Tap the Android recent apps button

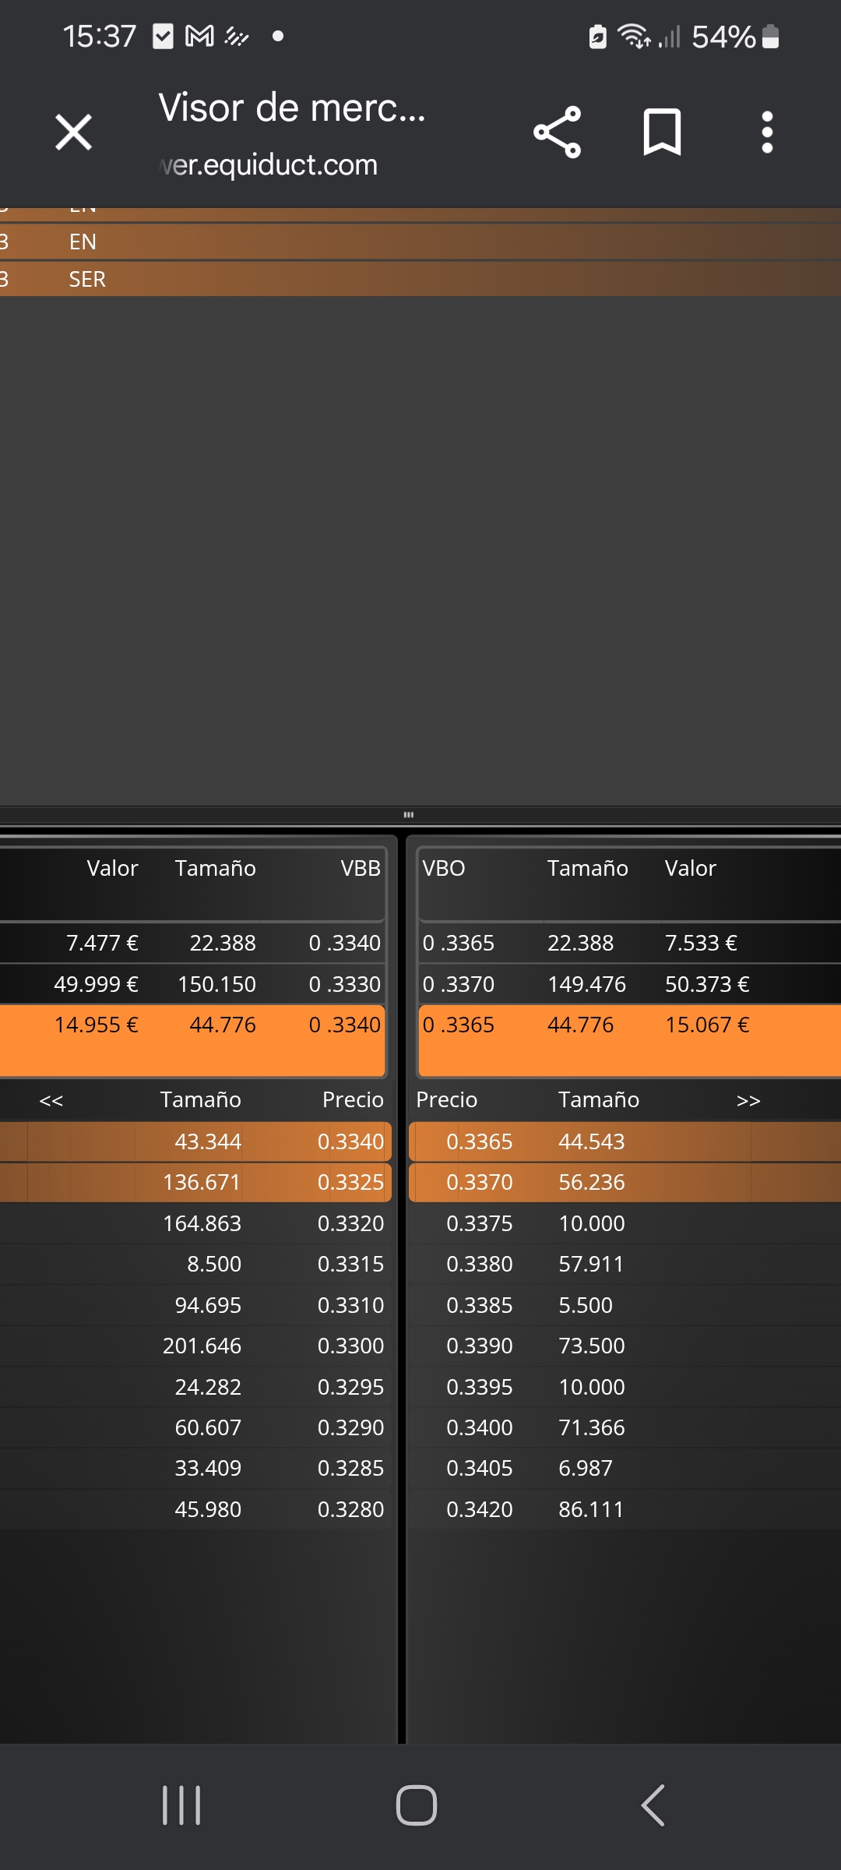(181, 1805)
